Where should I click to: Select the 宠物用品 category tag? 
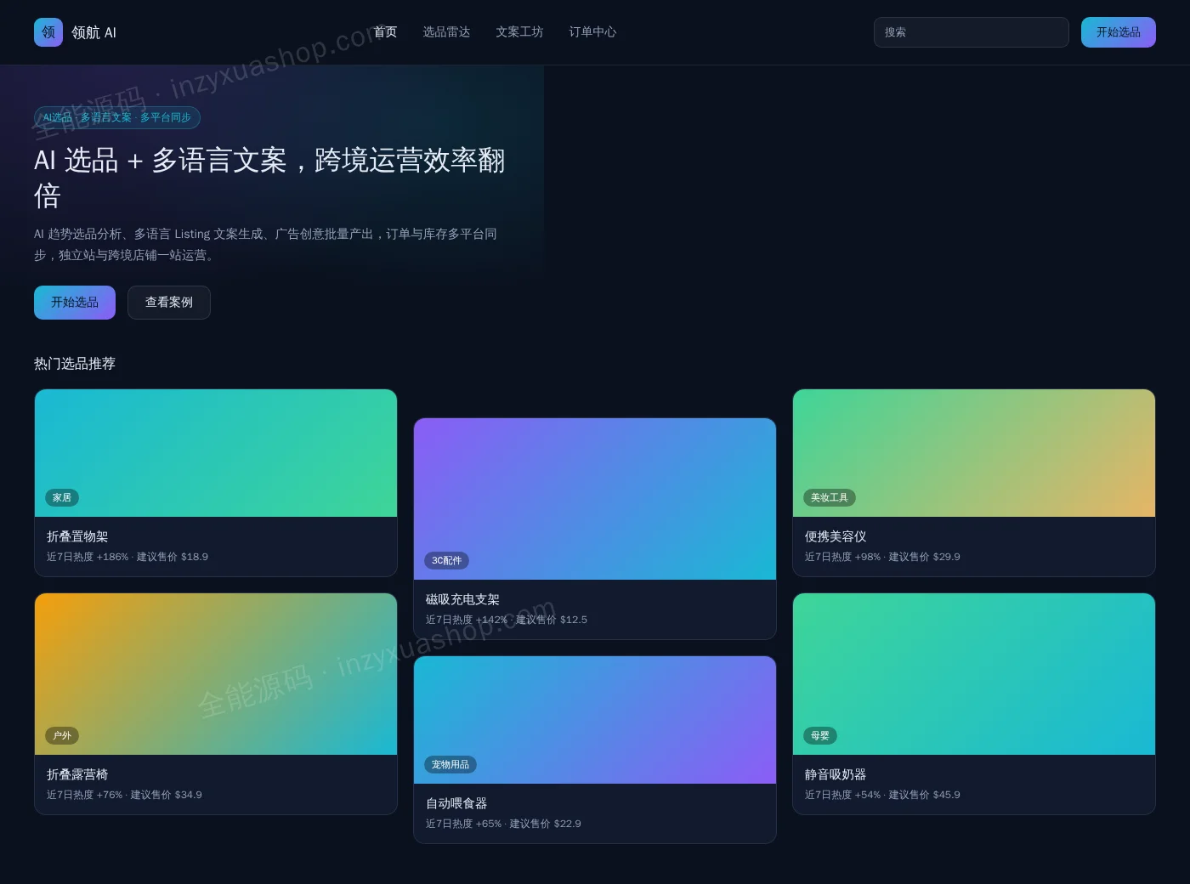click(x=450, y=765)
